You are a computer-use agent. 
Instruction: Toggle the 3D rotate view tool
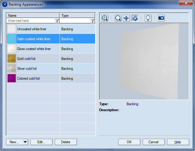tap(135, 18)
